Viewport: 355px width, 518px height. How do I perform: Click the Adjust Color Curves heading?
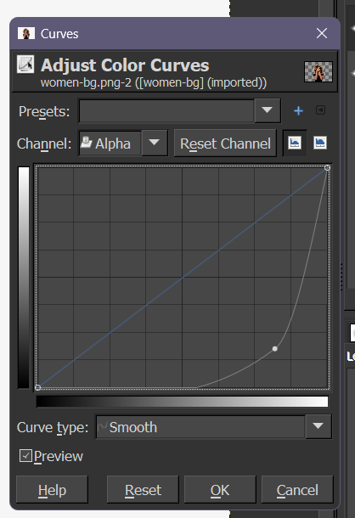[125, 65]
